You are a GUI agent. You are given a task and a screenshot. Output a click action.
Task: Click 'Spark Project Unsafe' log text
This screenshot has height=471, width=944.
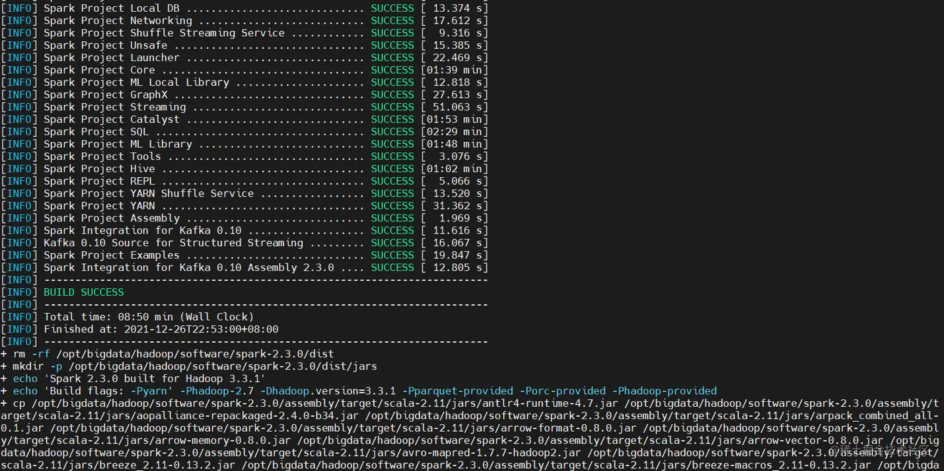[x=106, y=46]
